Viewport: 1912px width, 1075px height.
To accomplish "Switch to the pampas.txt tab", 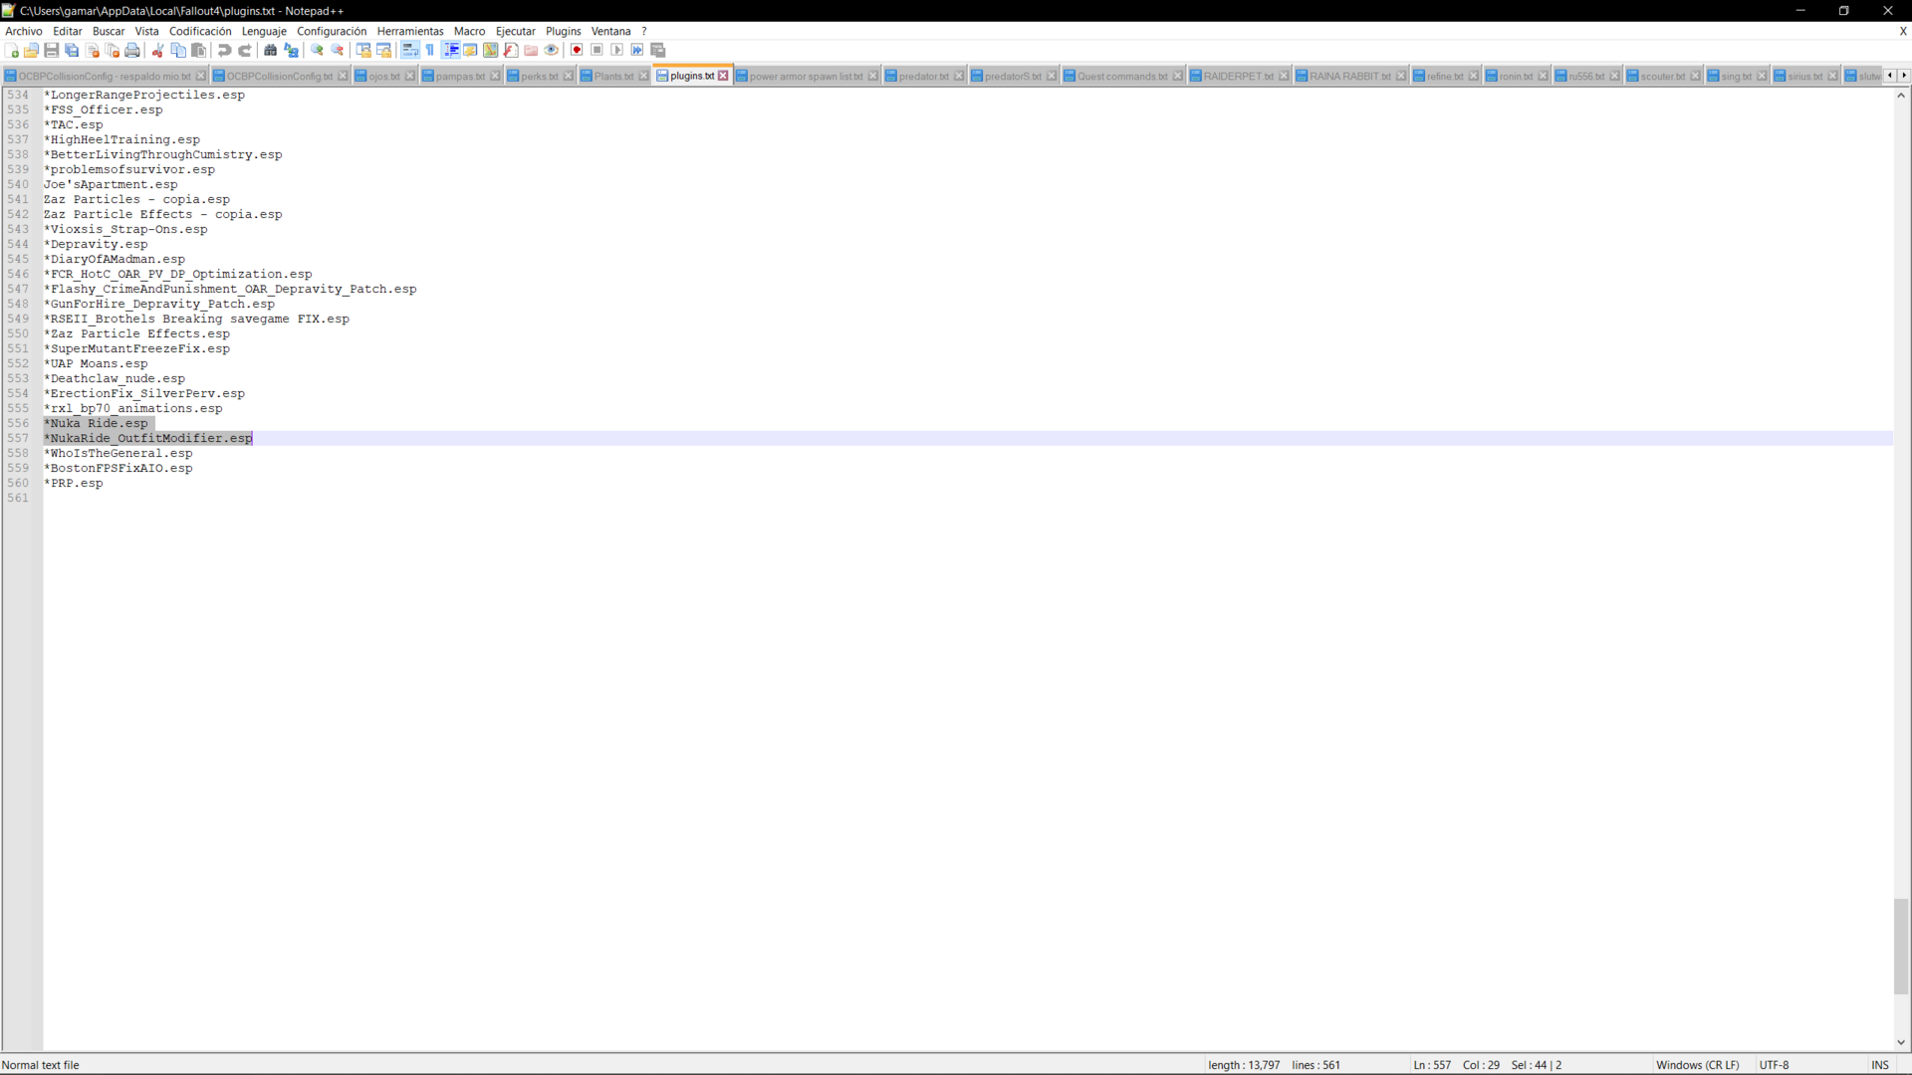I will coord(460,76).
